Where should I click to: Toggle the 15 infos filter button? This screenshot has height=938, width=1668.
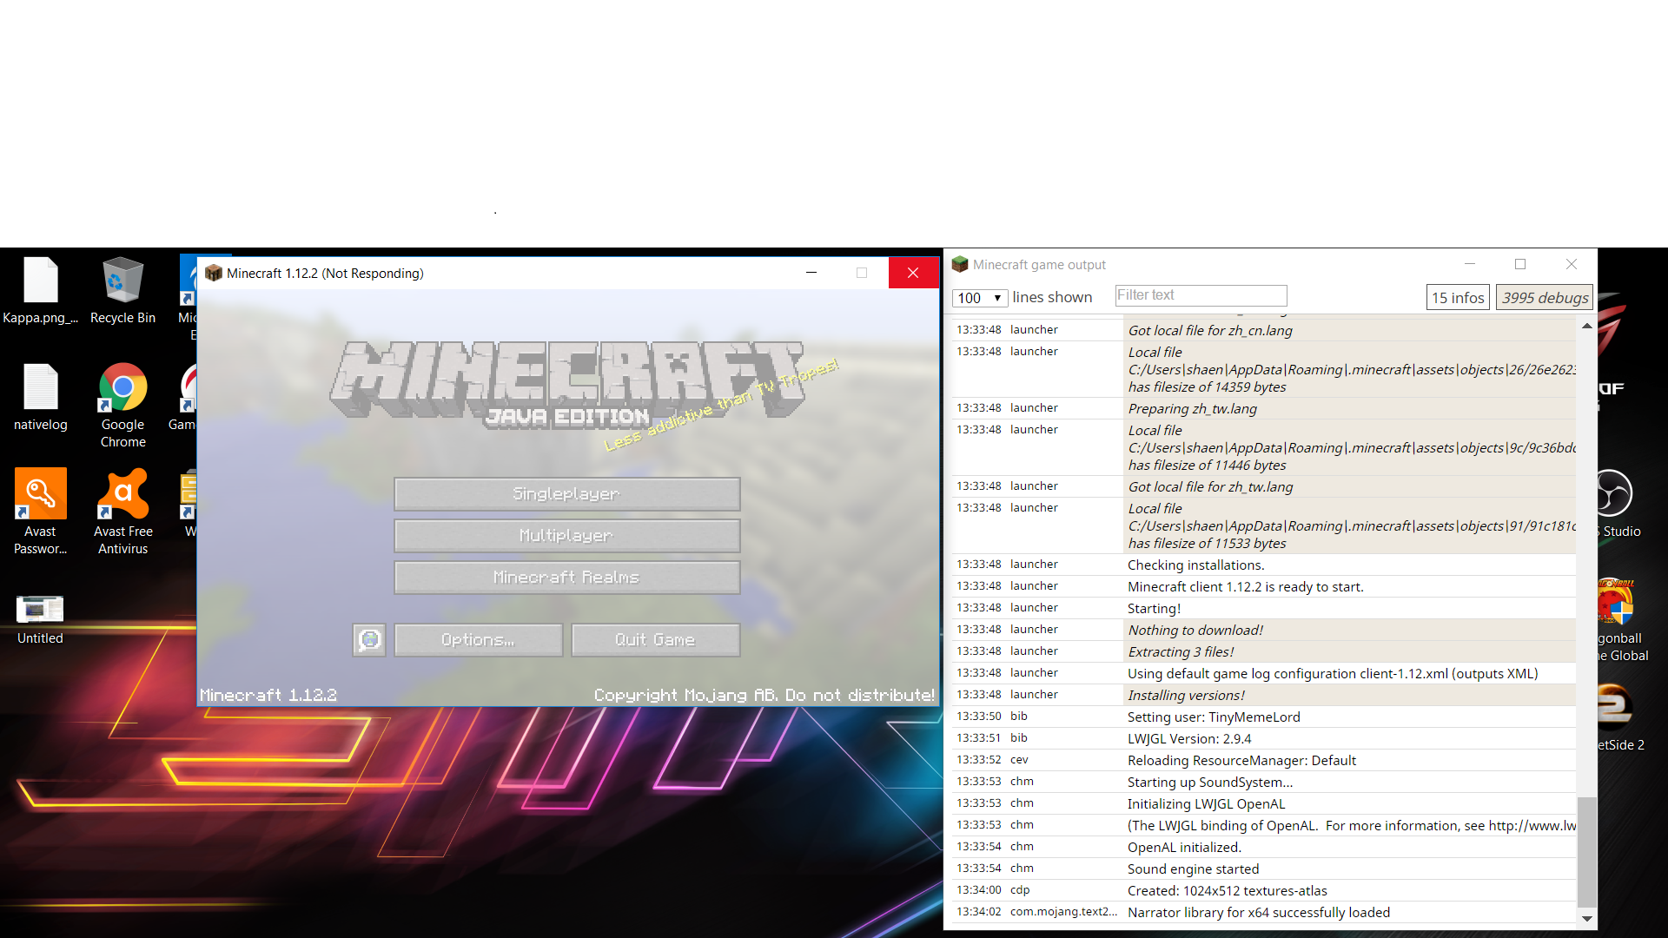pos(1457,298)
